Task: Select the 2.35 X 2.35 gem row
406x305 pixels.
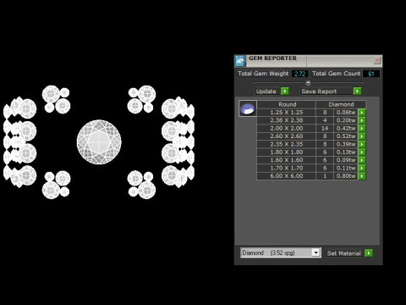Action: click(x=311, y=144)
